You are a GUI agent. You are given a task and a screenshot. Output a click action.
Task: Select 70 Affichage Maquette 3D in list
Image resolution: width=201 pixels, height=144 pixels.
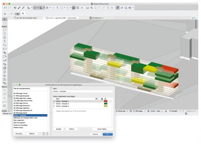24,111
